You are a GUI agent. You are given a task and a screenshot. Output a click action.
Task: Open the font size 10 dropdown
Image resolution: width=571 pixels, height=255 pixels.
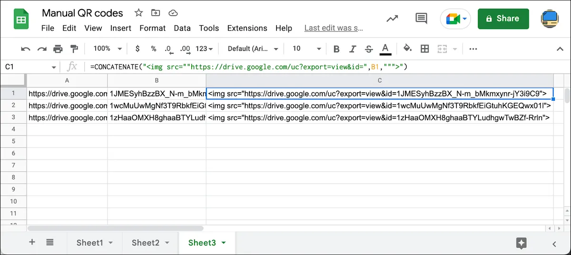pyautogui.click(x=307, y=49)
